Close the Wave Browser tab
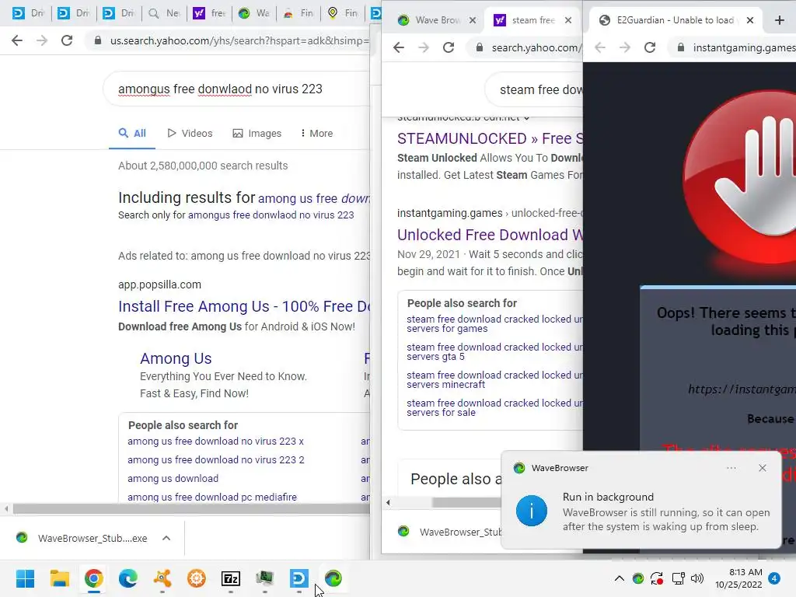The height and width of the screenshot is (597, 796). click(x=473, y=20)
